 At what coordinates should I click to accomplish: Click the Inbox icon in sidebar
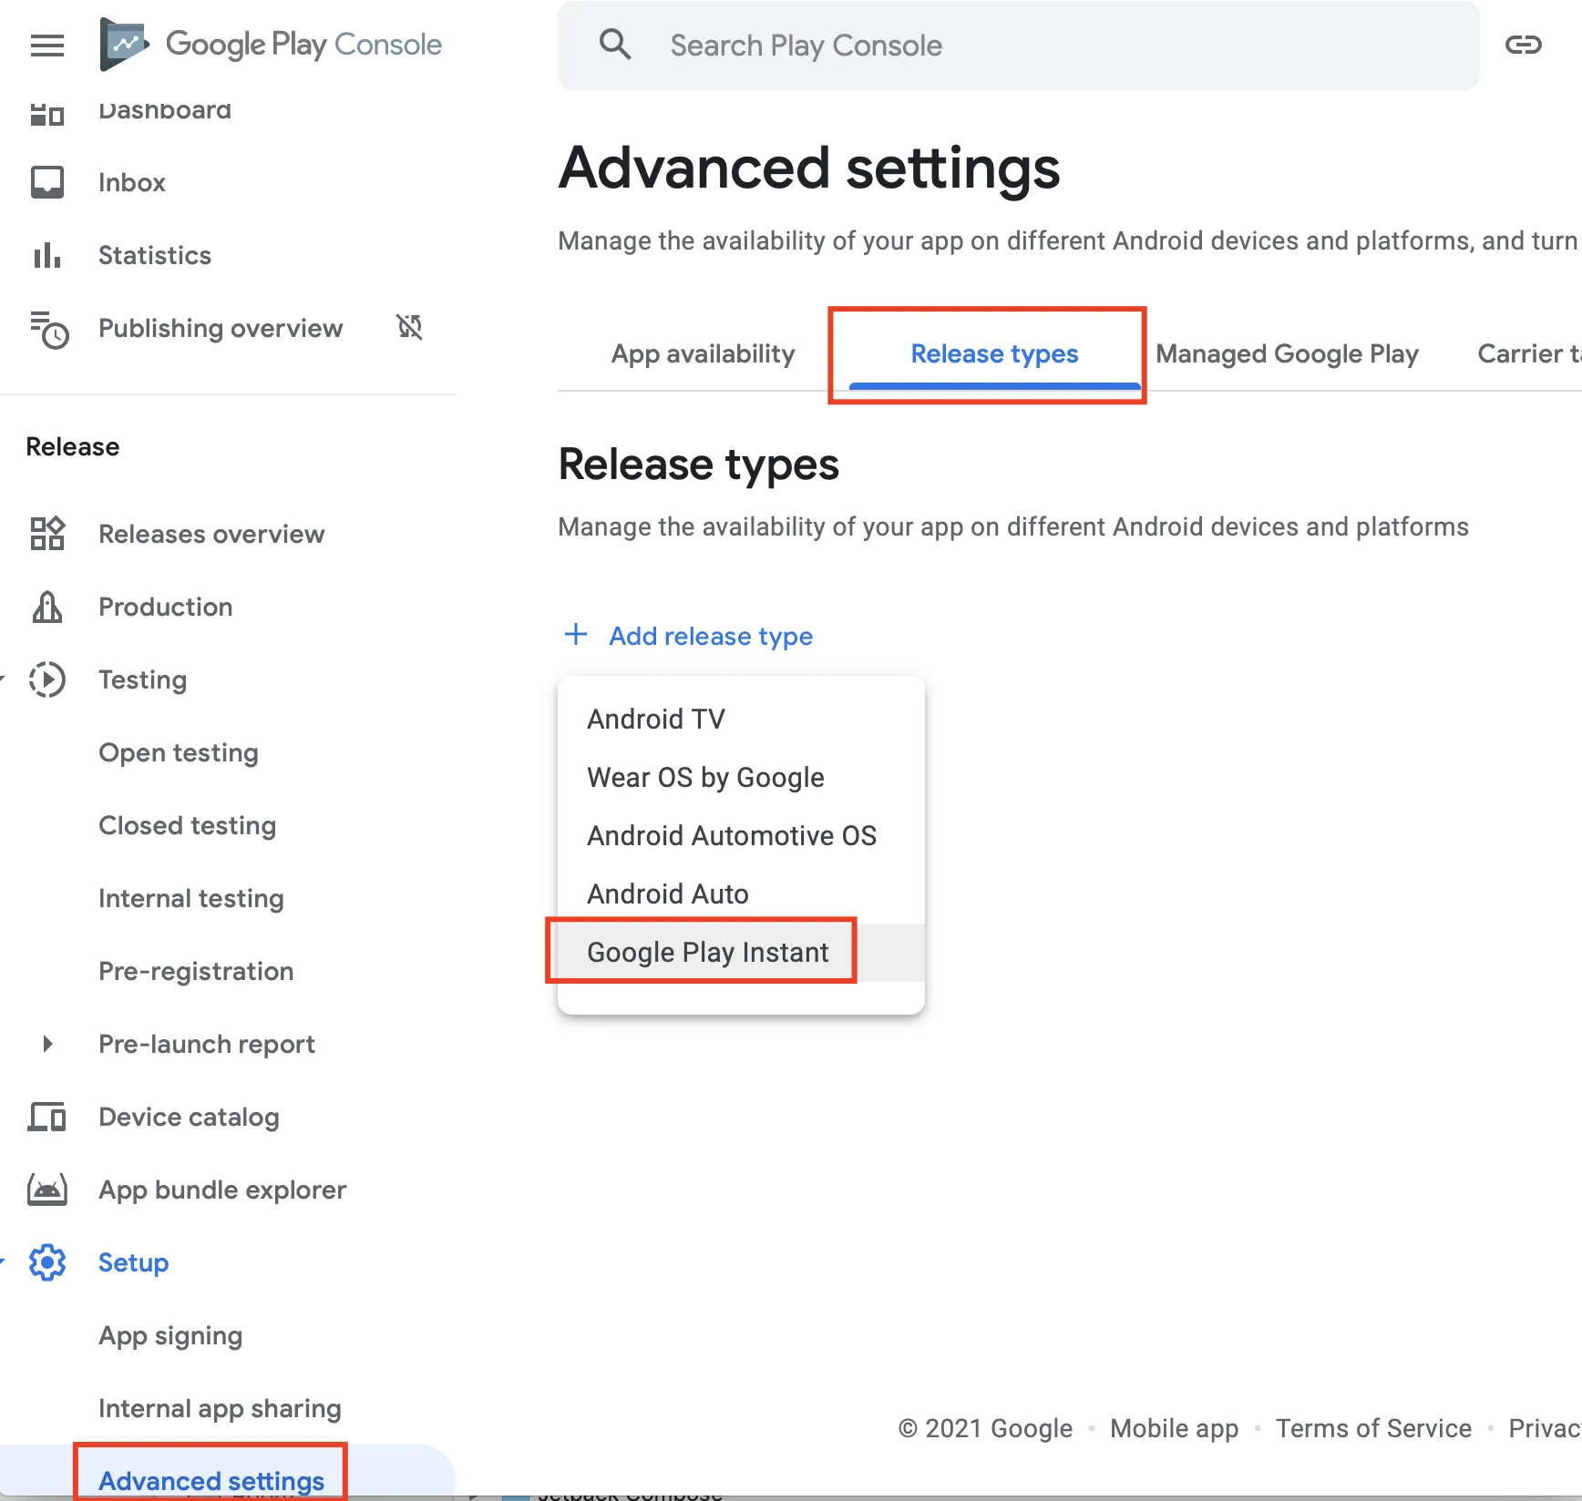point(46,182)
